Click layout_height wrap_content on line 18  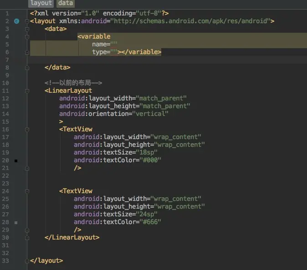[179, 145]
